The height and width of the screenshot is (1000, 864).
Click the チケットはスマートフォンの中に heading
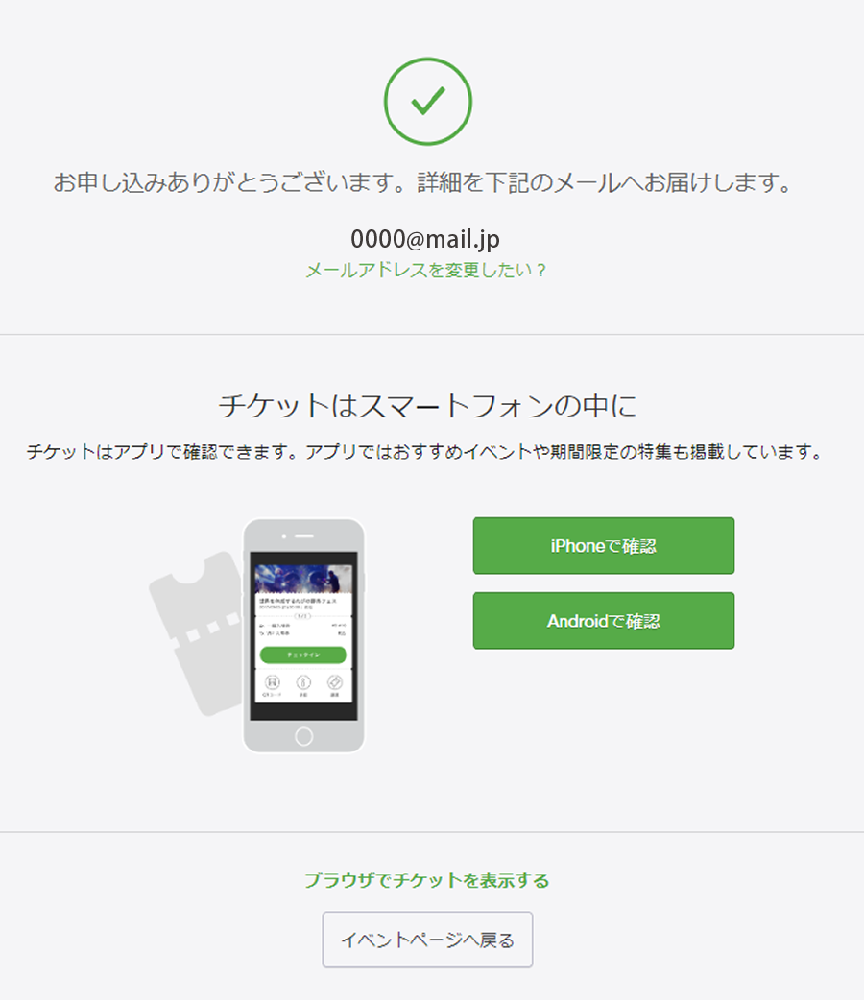coord(427,406)
